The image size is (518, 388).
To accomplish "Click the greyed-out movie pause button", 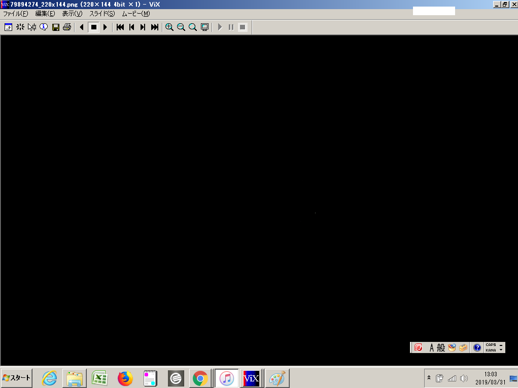I will click(231, 27).
